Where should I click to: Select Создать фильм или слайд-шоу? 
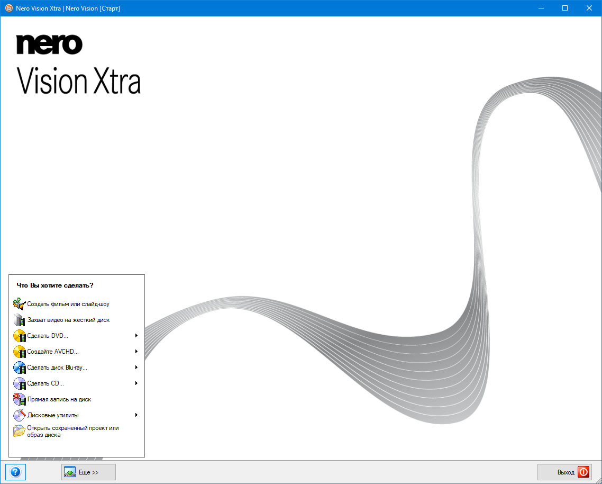click(68, 304)
